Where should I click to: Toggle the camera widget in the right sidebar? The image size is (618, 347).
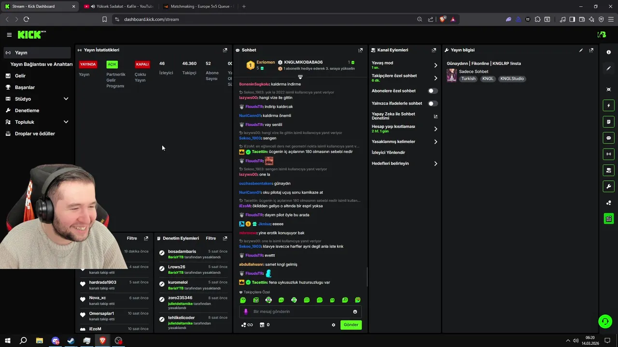[609, 170]
